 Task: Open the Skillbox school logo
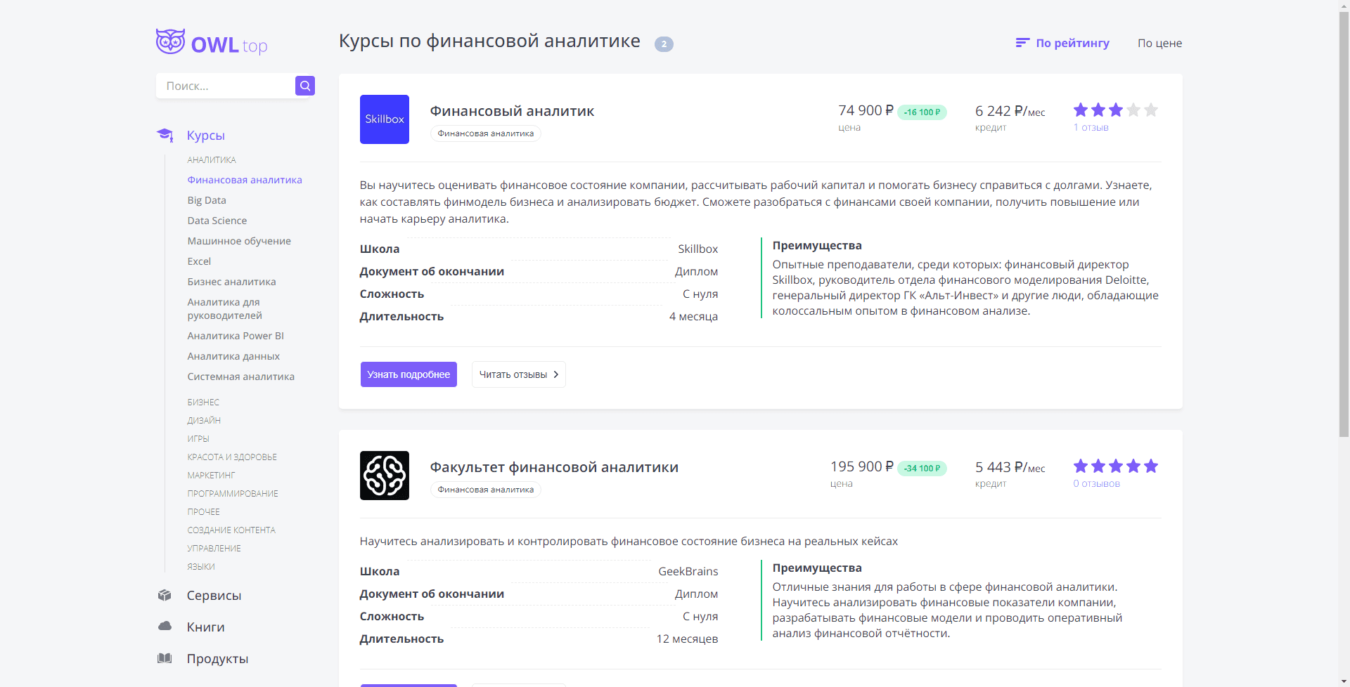tap(384, 119)
